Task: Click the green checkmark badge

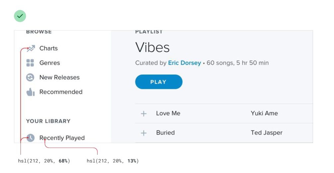Action: coord(20,16)
